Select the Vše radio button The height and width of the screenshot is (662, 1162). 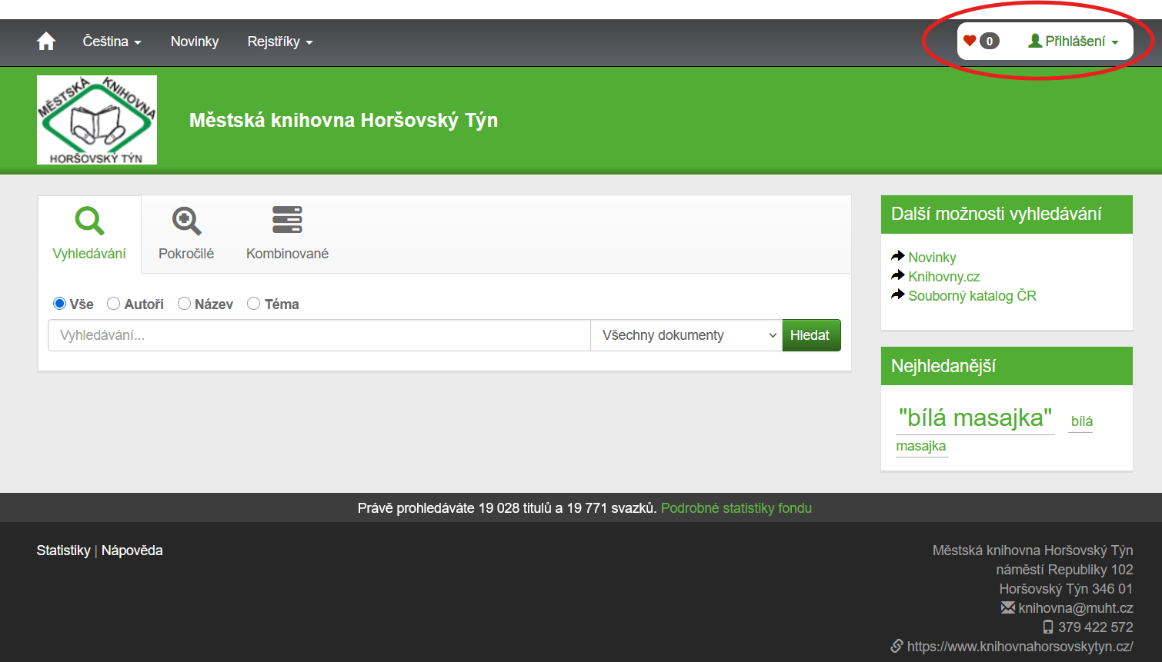[x=59, y=304]
